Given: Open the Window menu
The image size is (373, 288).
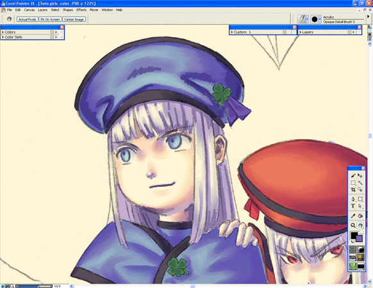Looking at the screenshot, I should pos(107,10).
